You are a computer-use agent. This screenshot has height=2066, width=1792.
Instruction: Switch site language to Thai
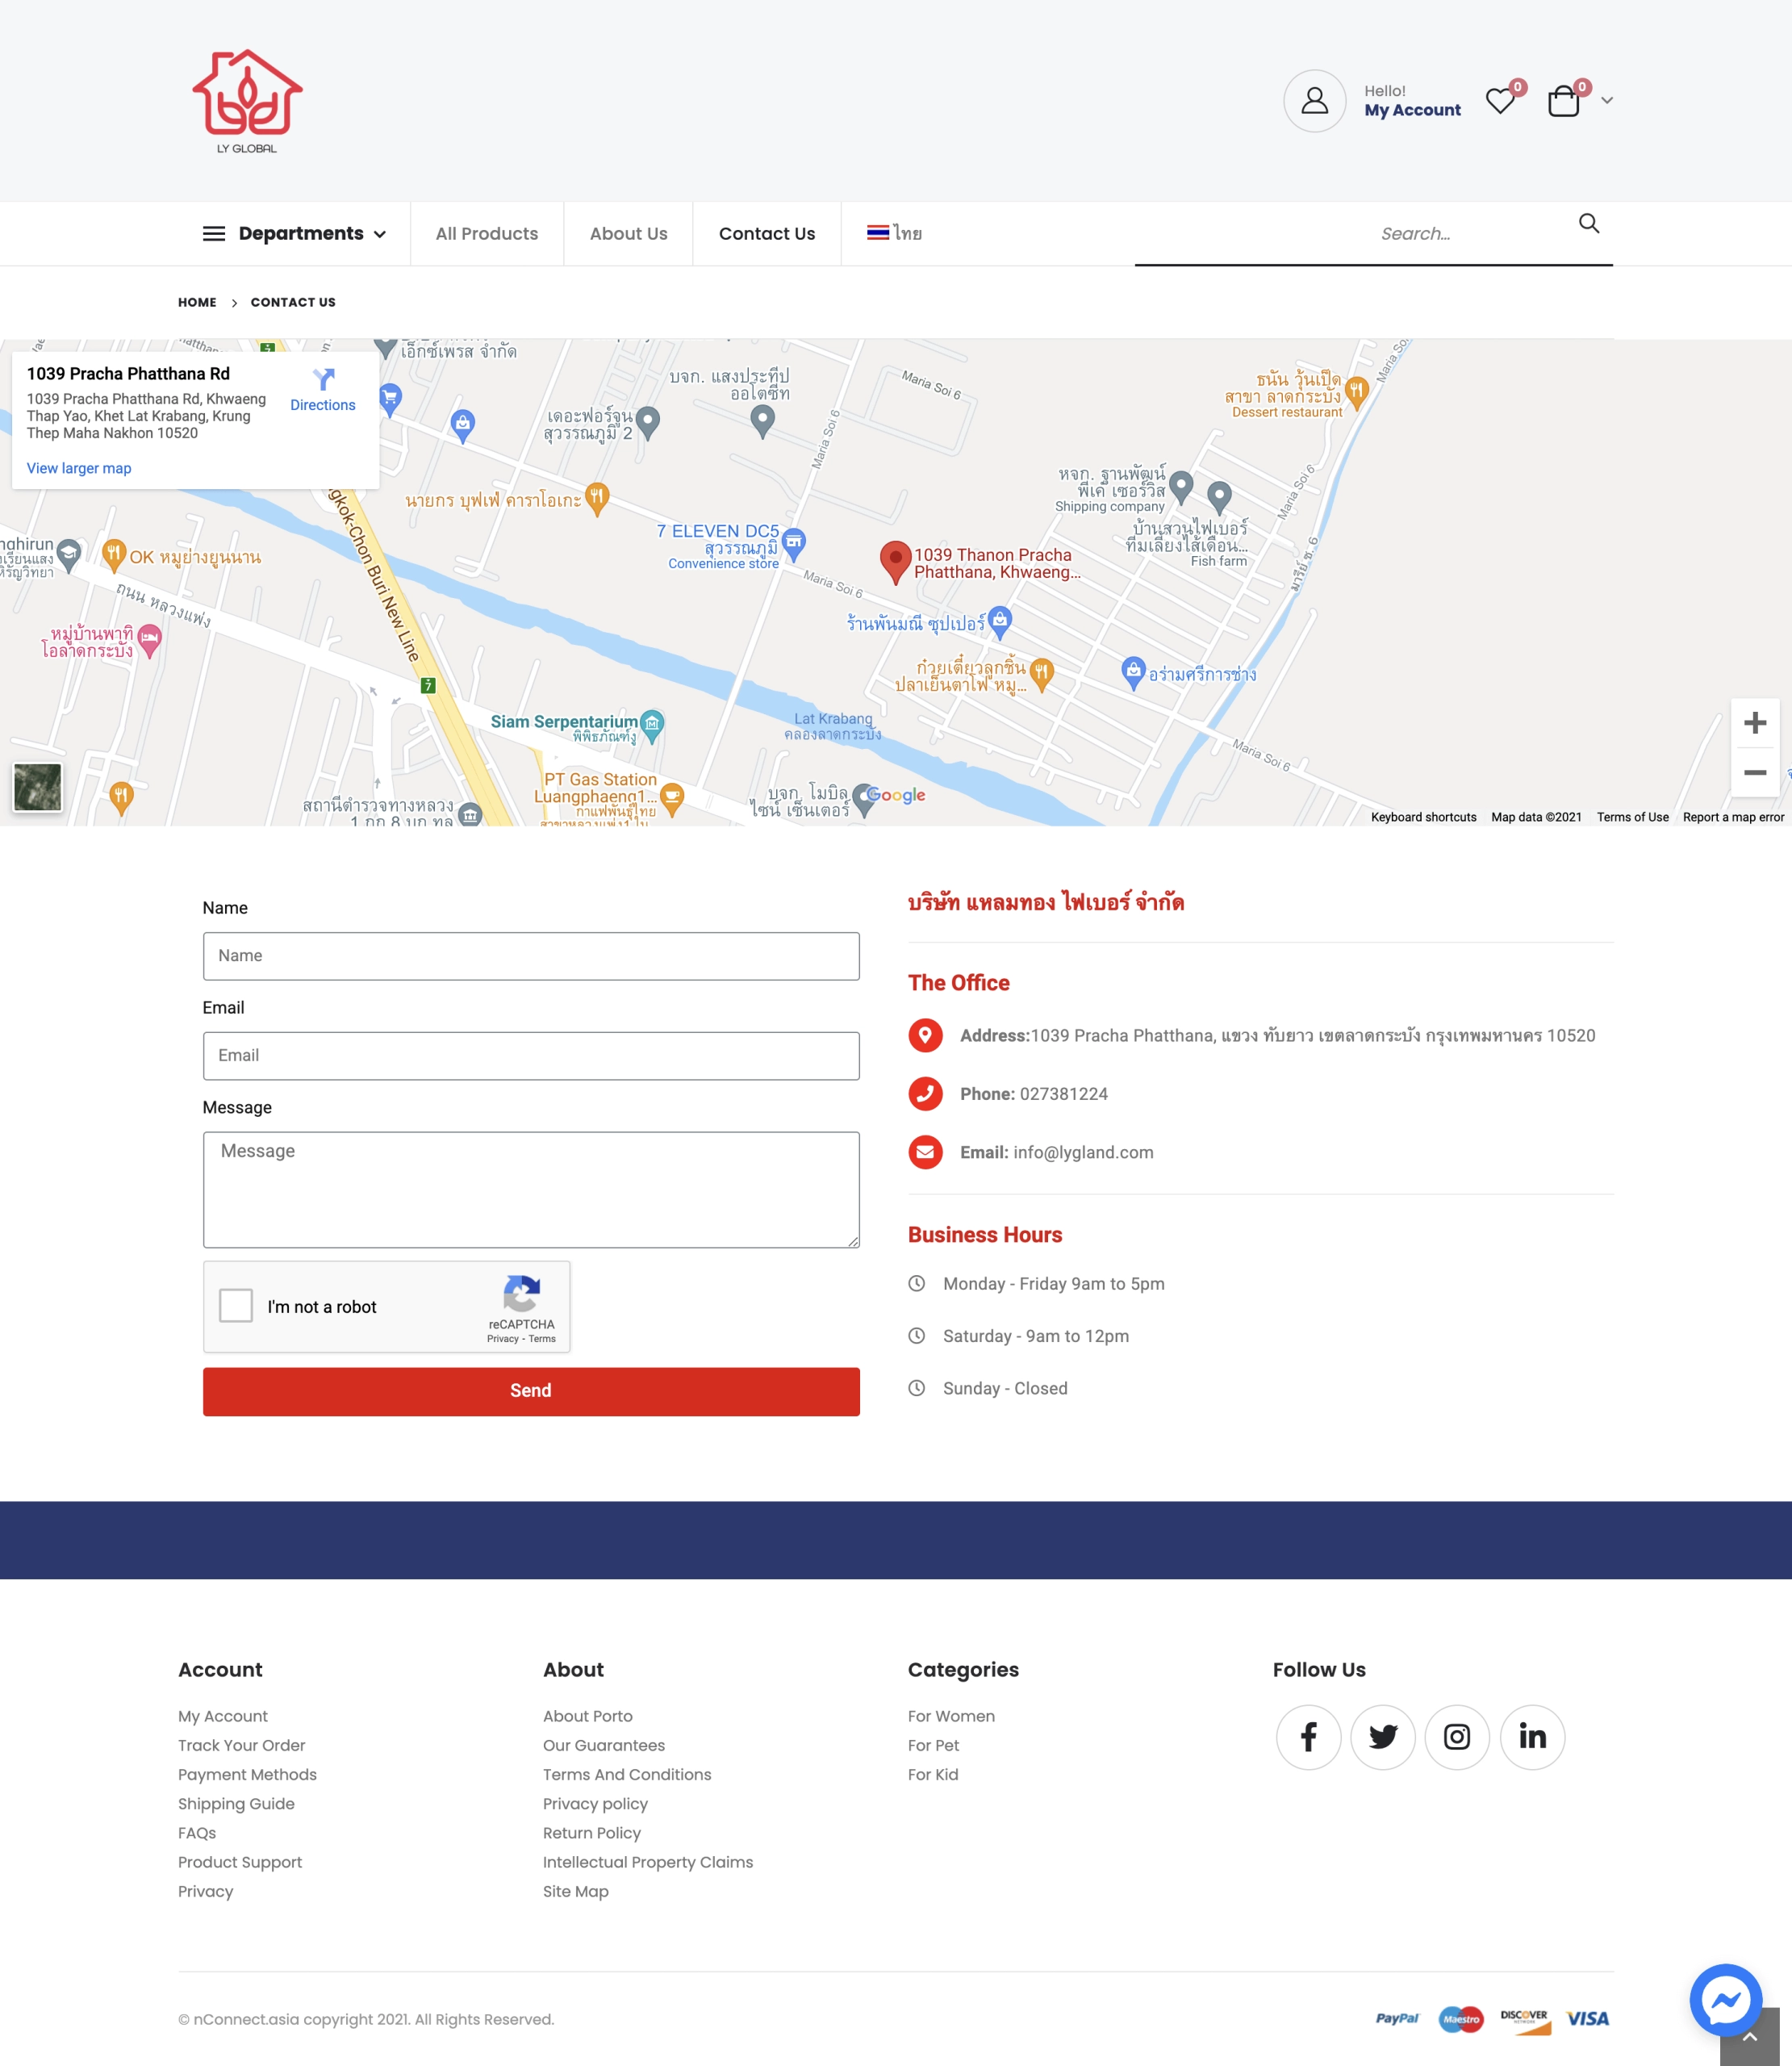[x=894, y=234]
